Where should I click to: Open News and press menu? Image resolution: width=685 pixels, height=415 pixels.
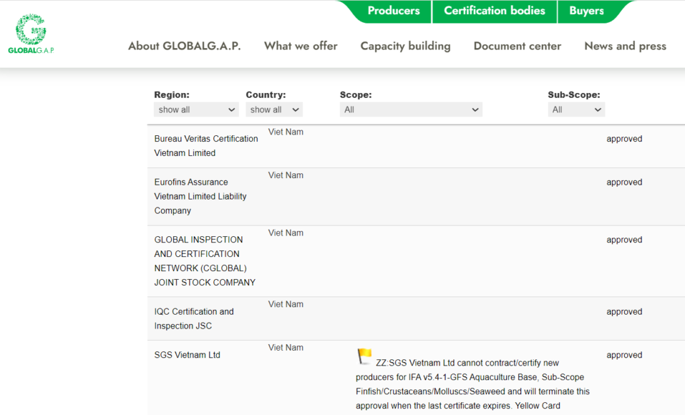point(625,46)
